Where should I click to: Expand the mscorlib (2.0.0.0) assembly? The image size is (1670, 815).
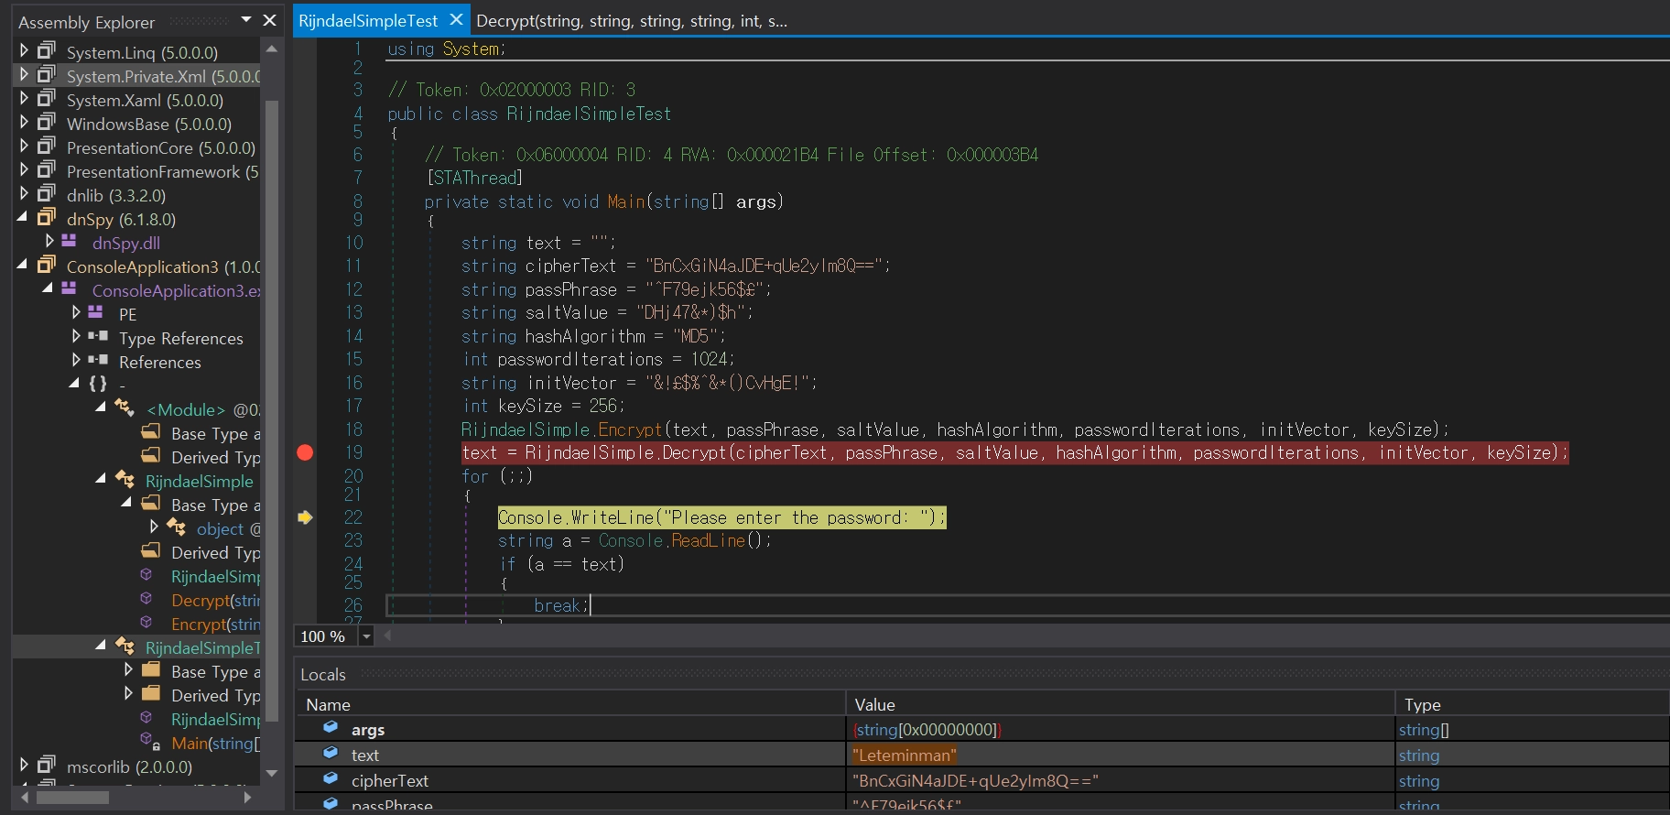point(24,764)
